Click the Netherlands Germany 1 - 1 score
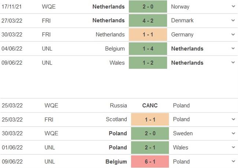This screenshot has height=168, width=238. pyautogui.click(x=148, y=34)
